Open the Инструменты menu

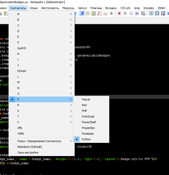[x=50, y=8]
